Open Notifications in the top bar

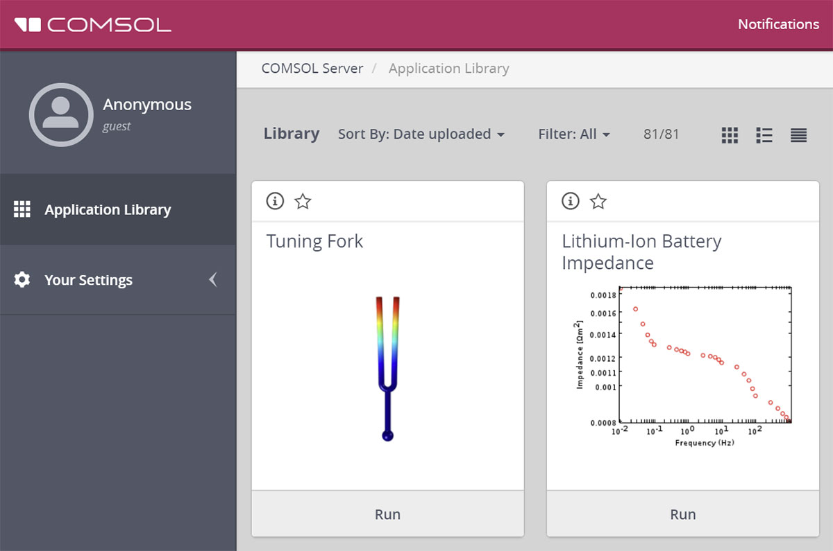pyautogui.click(x=777, y=24)
